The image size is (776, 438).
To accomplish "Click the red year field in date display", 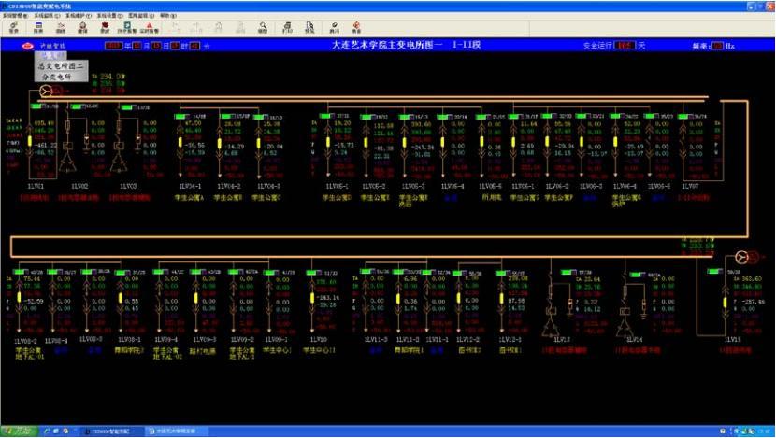I will pyautogui.click(x=113, y=45).
